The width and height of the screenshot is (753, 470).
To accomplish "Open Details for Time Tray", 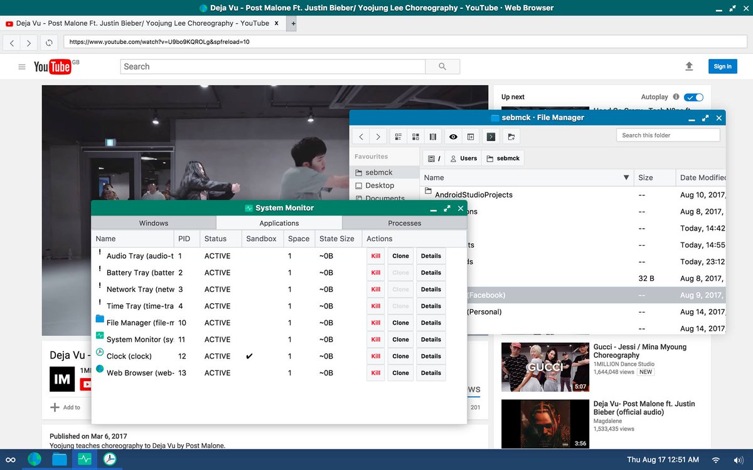I will [431, 306].
